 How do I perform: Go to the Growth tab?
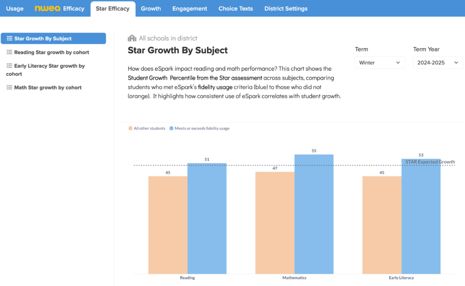point(151,9)
